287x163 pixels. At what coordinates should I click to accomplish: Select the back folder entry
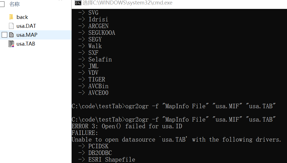(22, 17)
